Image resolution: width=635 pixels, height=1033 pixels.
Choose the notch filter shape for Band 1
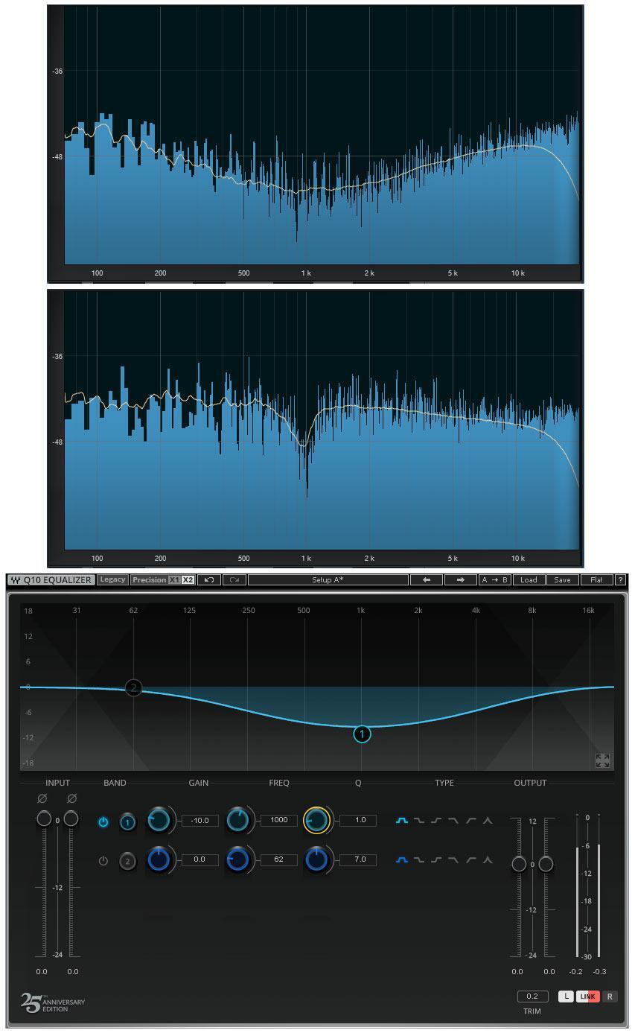coord(488,820)
